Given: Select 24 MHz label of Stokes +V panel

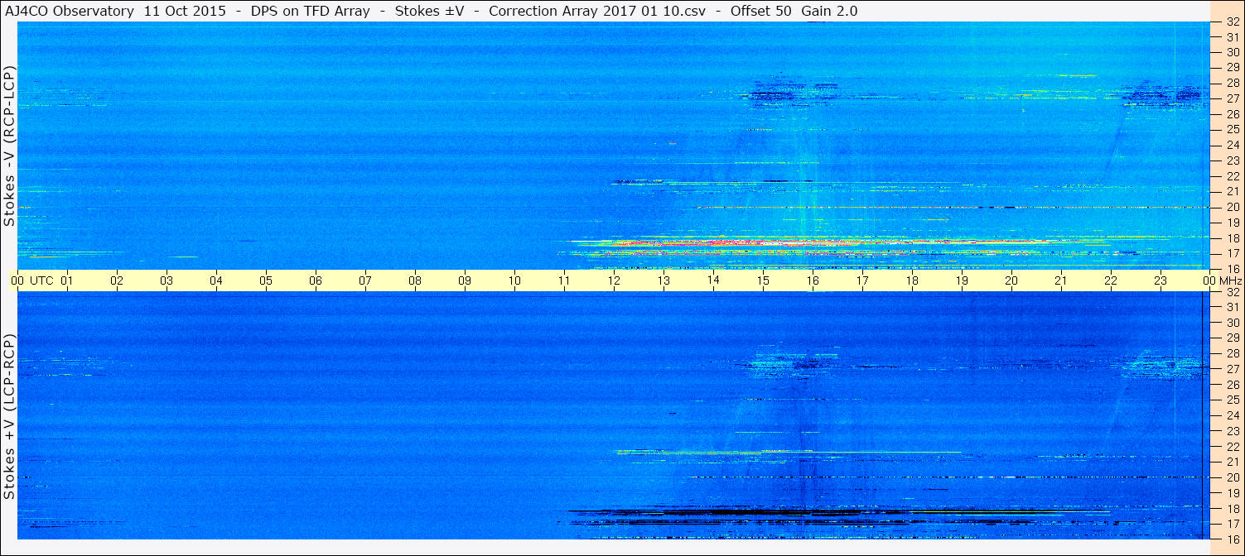Looking at the screenshot, I should (x=1233, y=415).
